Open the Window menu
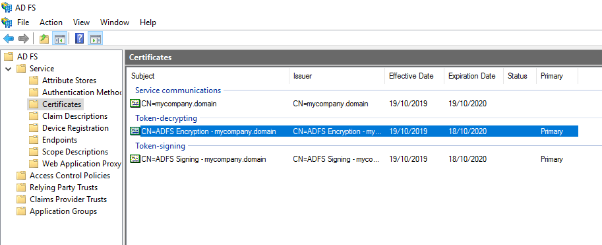Viewport: 602px width, 245px height. click(x=115, y=22)
